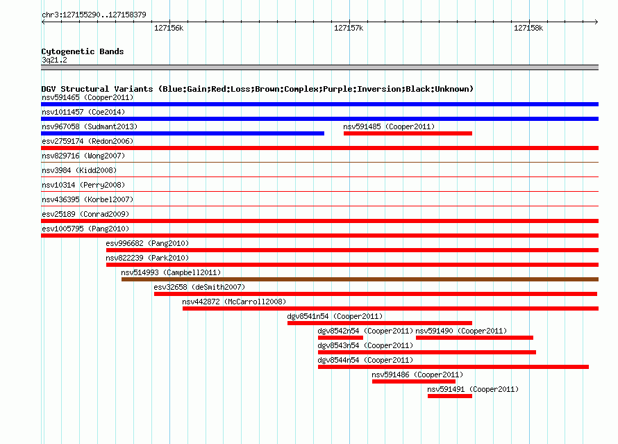Click the 127158k ruler label

[x=528, y=28]
